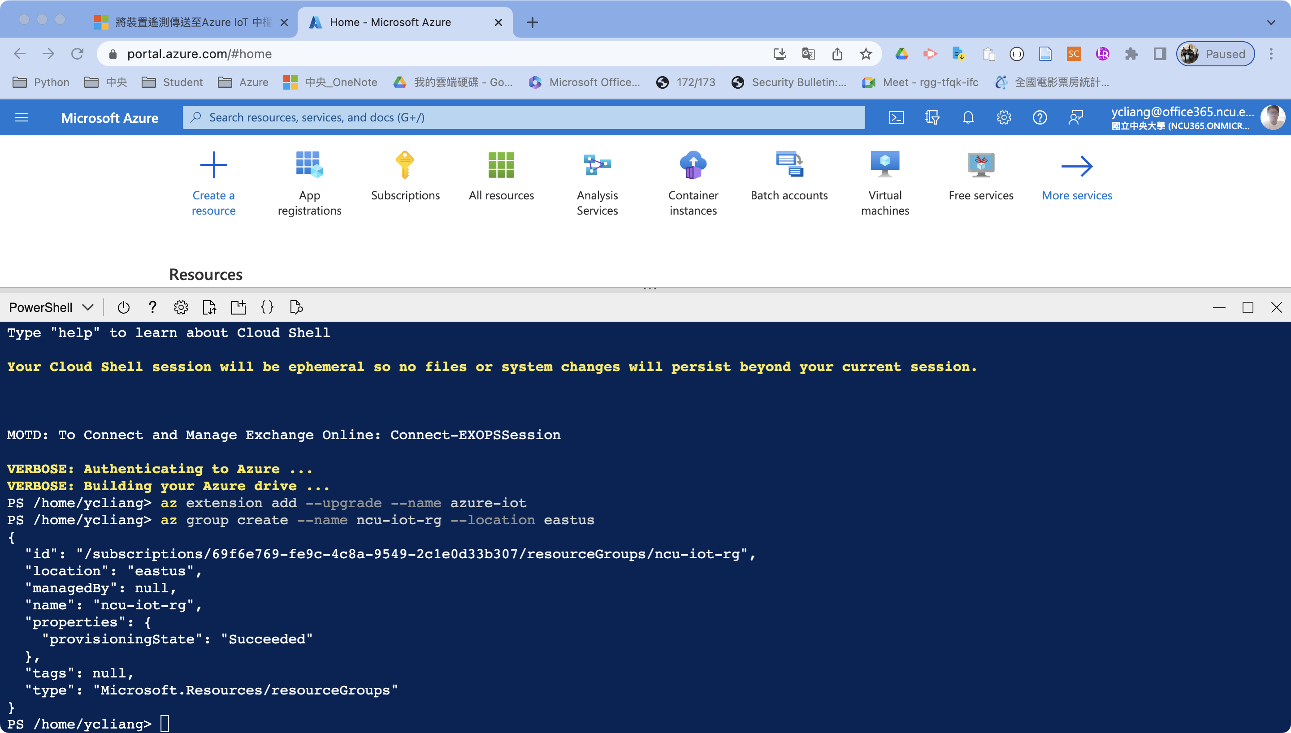Screen dimensions: 1291x733
Task: Open new session icon in Cloud Shell
Action: tap(238, 307)
